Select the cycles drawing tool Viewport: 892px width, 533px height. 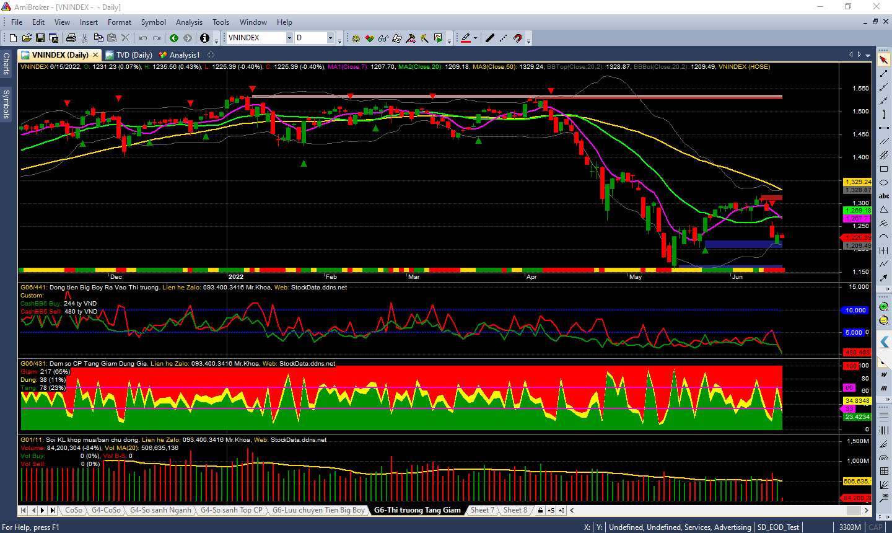coord(884,251)
